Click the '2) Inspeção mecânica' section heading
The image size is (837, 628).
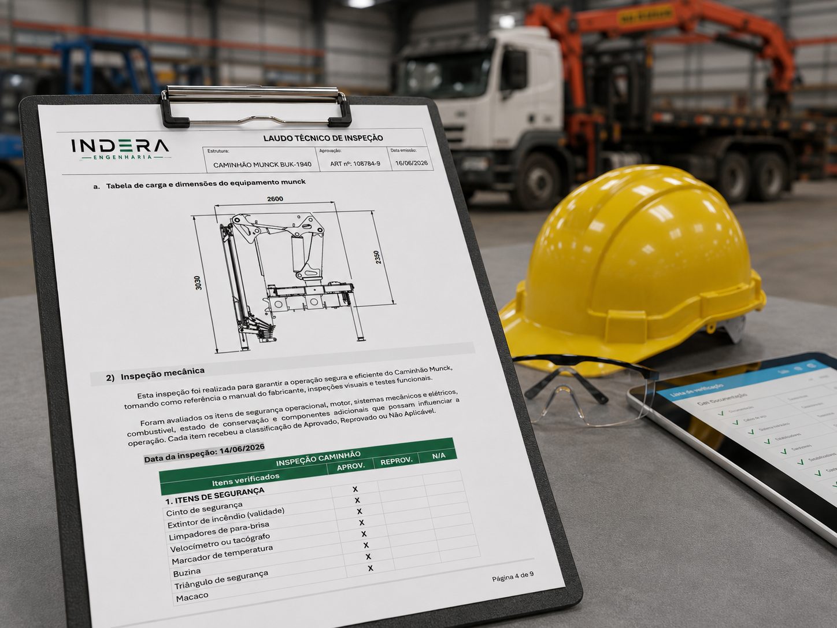pos(155,375)
